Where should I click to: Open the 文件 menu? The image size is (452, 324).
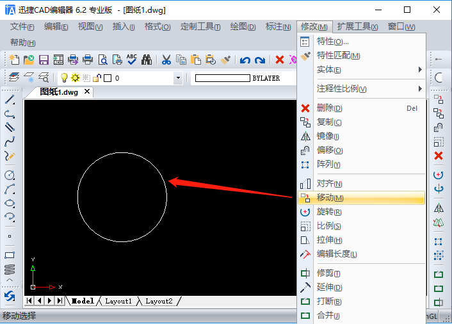click(22, 27)
